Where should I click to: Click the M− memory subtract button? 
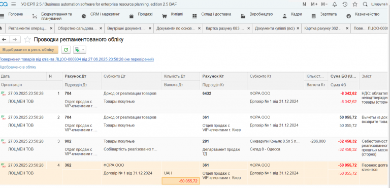point(324,4)
